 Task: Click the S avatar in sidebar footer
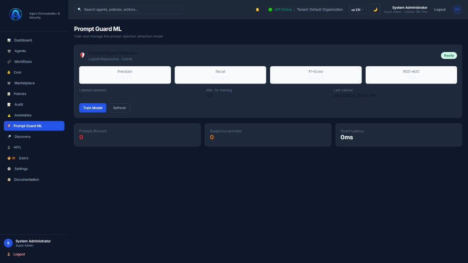pyautogui.click(x=8, y=243)
